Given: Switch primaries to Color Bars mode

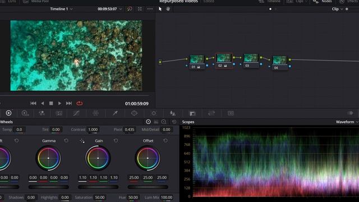Looking at the screenshot, I should (x=156, y=122).
